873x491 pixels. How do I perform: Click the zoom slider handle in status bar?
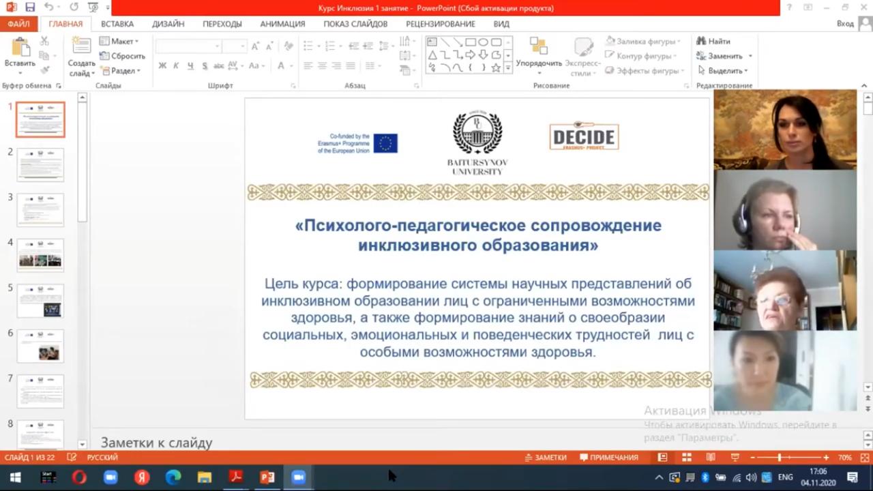tap(779, 458)
